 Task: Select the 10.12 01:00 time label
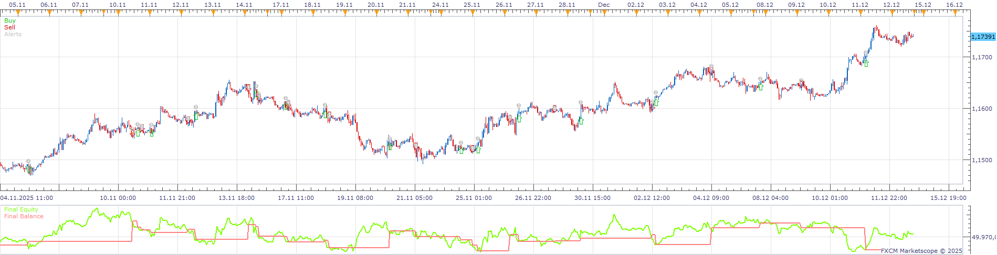830,198
